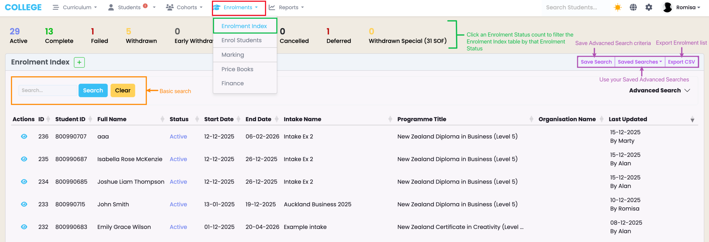The height and width of the screenshot is (242, 709).
Task: Click the Romisa profile avatar
Action: [667, 7]
